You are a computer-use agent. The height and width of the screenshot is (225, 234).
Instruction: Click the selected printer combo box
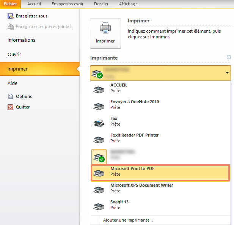point(160,73)
